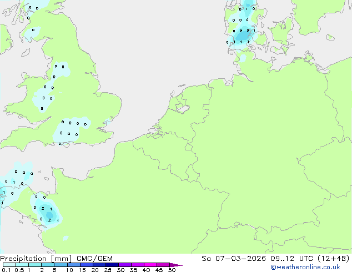This screenshot has width=352, height=272.
Task: Pick the 2–5 mm legend swatch
Action: click(x=48, y=265)
